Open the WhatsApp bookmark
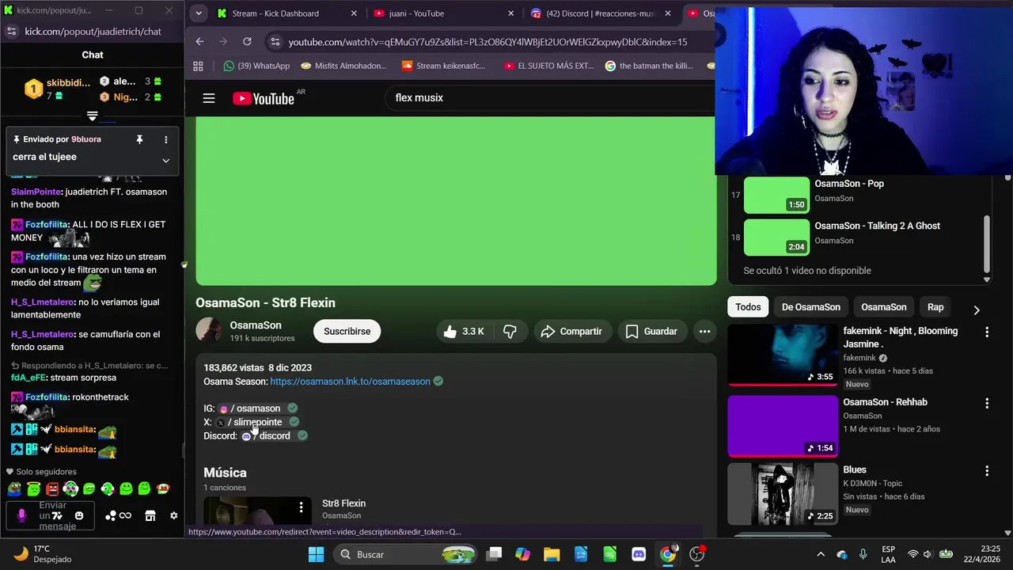Image resolution: width=1013 pixels, height=570 pixels. point(256,66)
